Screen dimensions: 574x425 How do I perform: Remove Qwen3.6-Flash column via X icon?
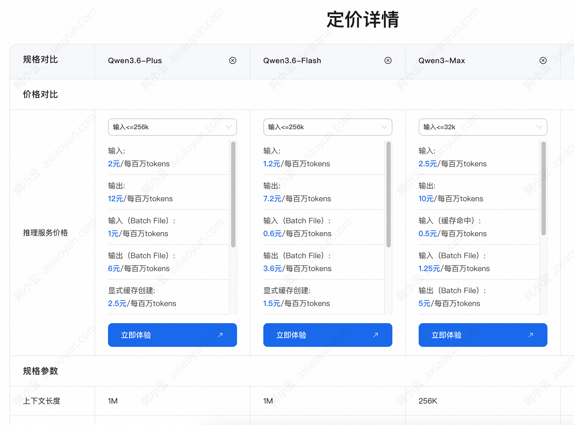388,61
